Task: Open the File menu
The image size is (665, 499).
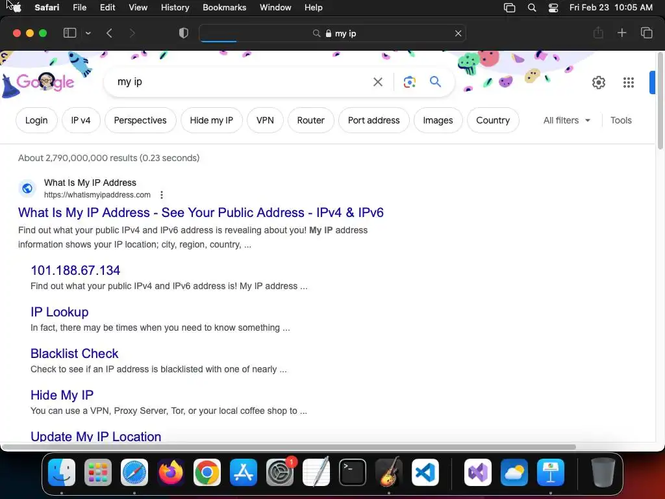Action: (x=79, y=7)
